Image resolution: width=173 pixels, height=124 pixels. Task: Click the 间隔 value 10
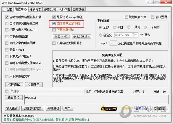164,91
